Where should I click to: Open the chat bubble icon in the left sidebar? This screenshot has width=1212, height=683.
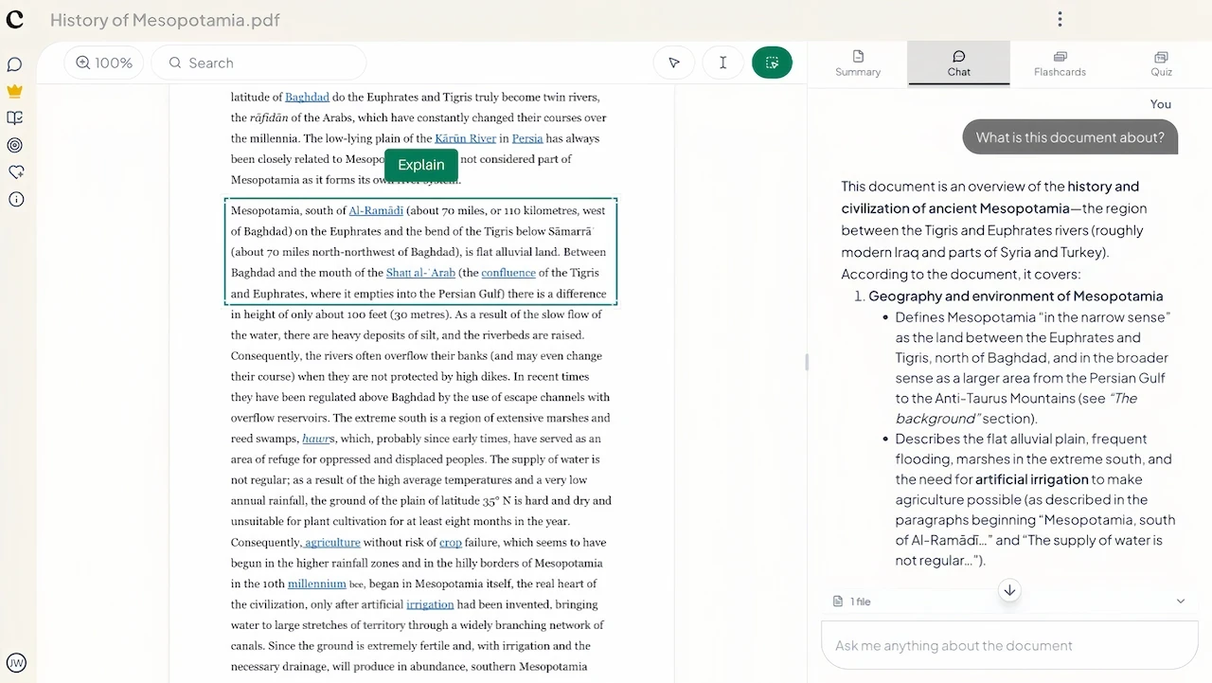14,64
